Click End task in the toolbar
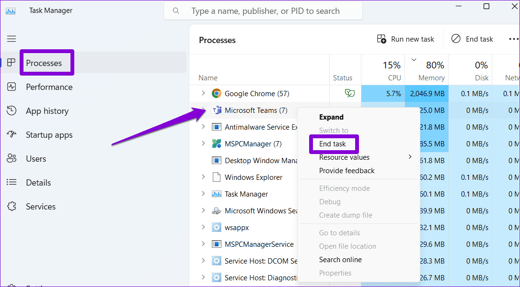The width and height of the screenshot is (520, 287). (x=473, y=39)
